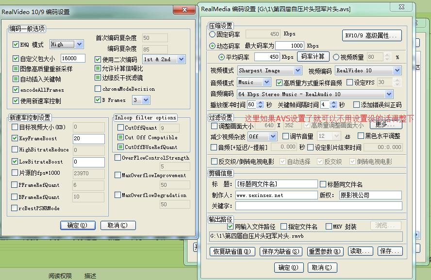
Task: Toggle Cut Off Compatible checkbox
Action: 120,137
